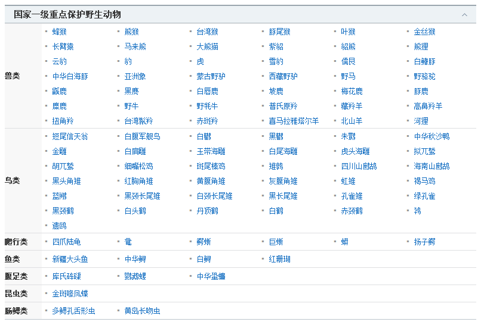
Task: Click the 国家一级重点保护野生动物 header title
Action: 67,14
